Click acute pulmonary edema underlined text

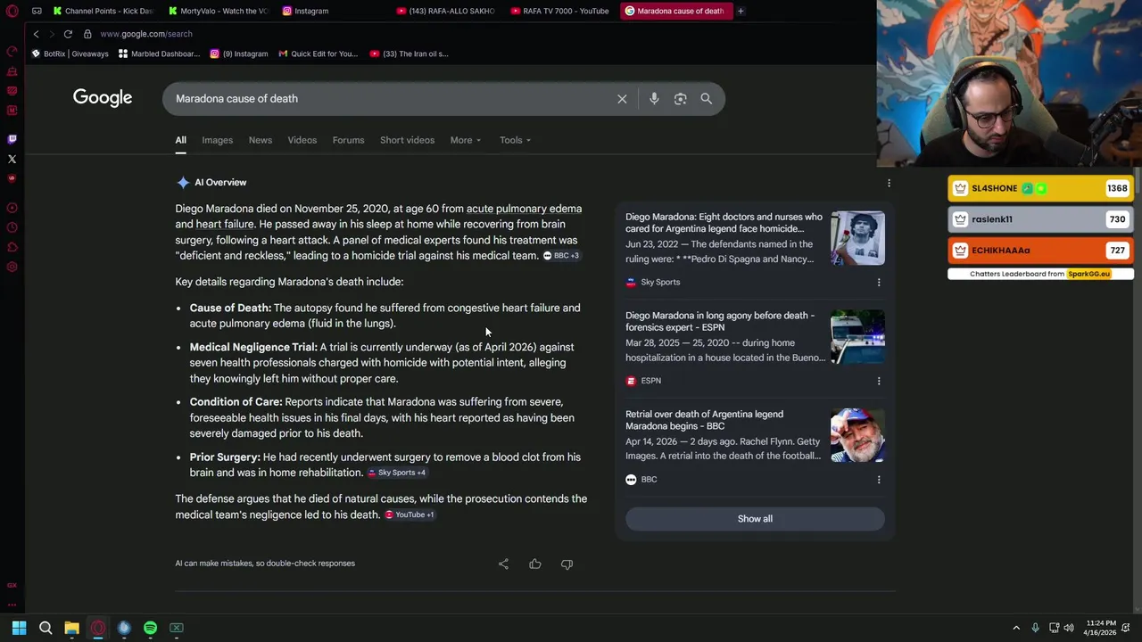pyautogui.click(x=524, y=209)
